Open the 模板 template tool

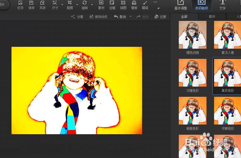click(x=134, y=5)
